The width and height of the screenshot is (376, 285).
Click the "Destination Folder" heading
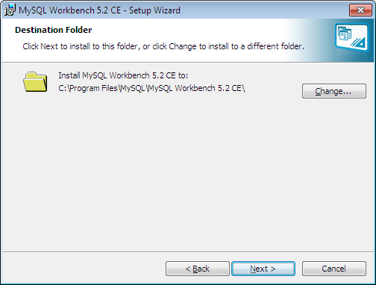(54, 30)
